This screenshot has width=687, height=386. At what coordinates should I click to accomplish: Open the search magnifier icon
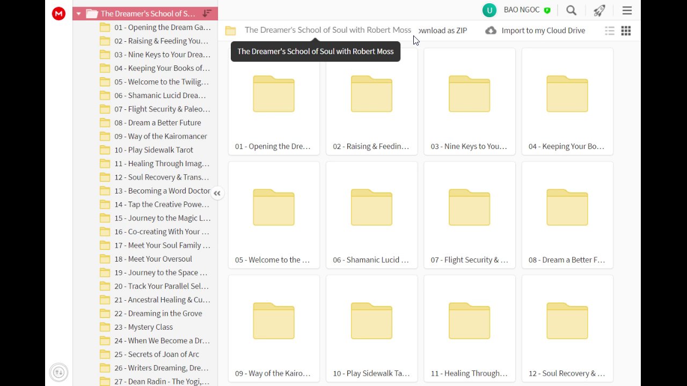pyautogui.click(x=572, y=10)
